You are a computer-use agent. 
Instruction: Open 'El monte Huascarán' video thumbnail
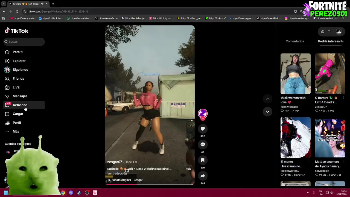coord(296,138)
